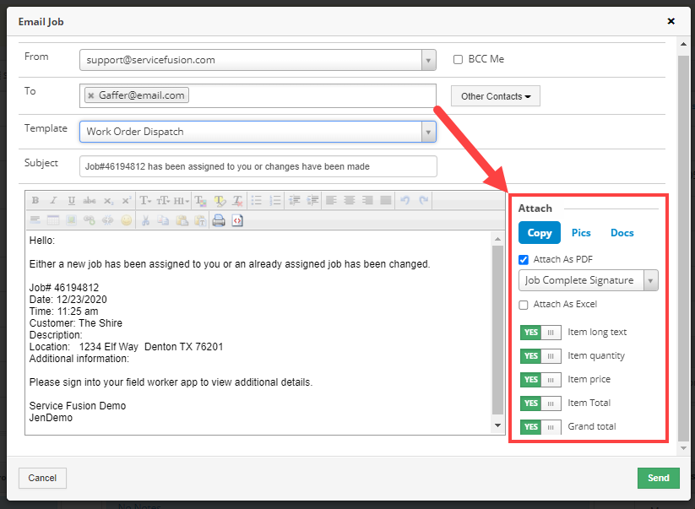Insert a smiley emoticon
This screenshot has width=695, height=509.
[127, 220]
